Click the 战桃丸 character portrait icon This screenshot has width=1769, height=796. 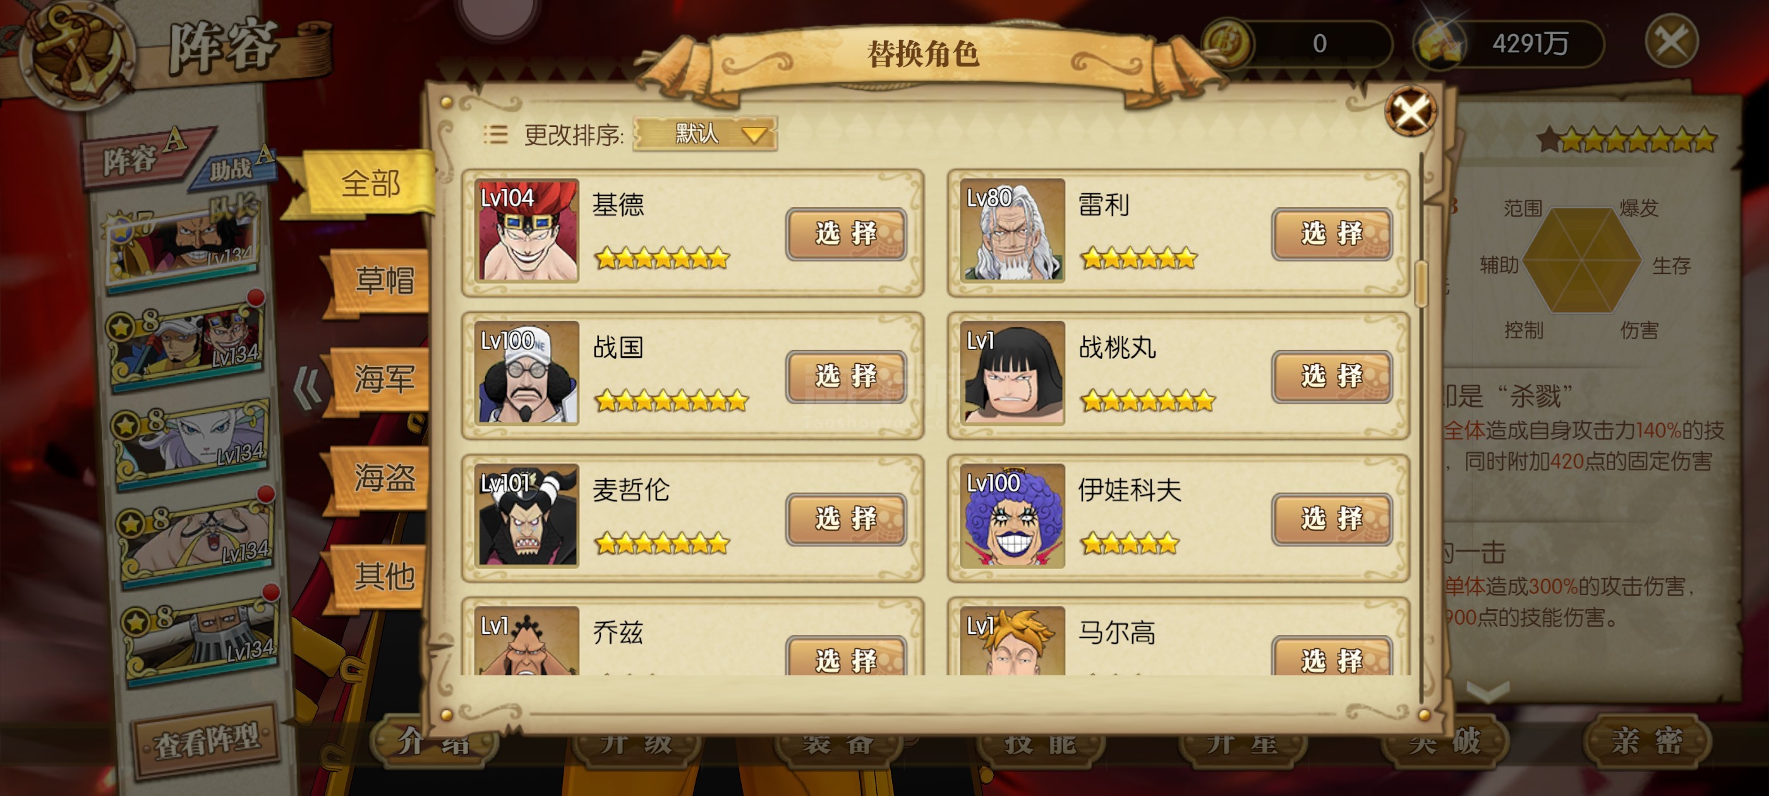coord(1013,373)
